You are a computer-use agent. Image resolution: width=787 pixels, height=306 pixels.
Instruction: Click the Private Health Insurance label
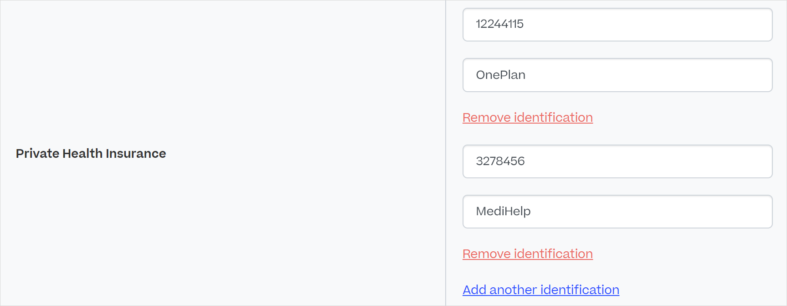pyautogui.click(x=91, y=154)
